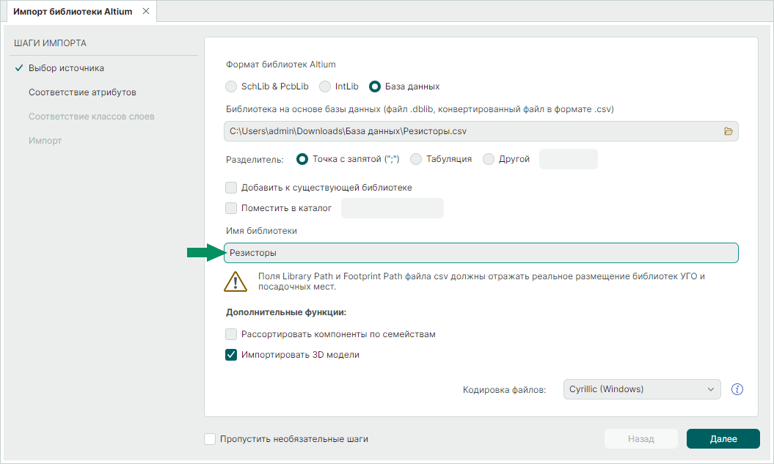
Task: Check Рассортировать компоненты по семействам
Action: point(231,334)
